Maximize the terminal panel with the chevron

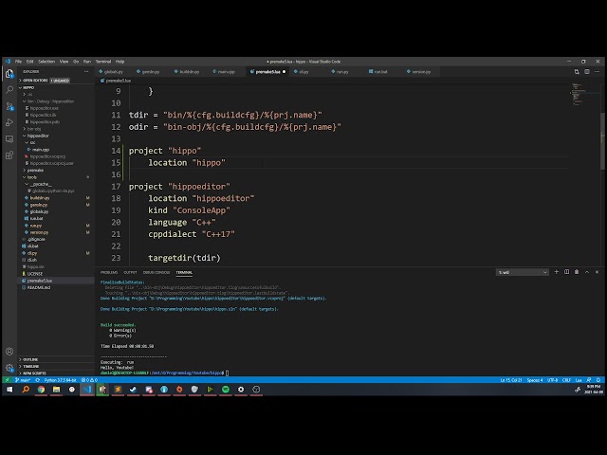tap(587, 272)
